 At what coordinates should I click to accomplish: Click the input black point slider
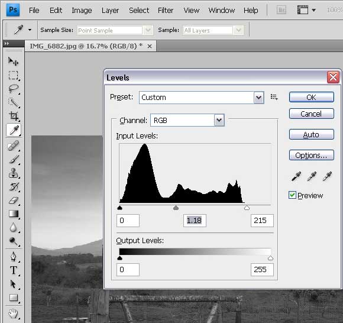coord(119,208)
